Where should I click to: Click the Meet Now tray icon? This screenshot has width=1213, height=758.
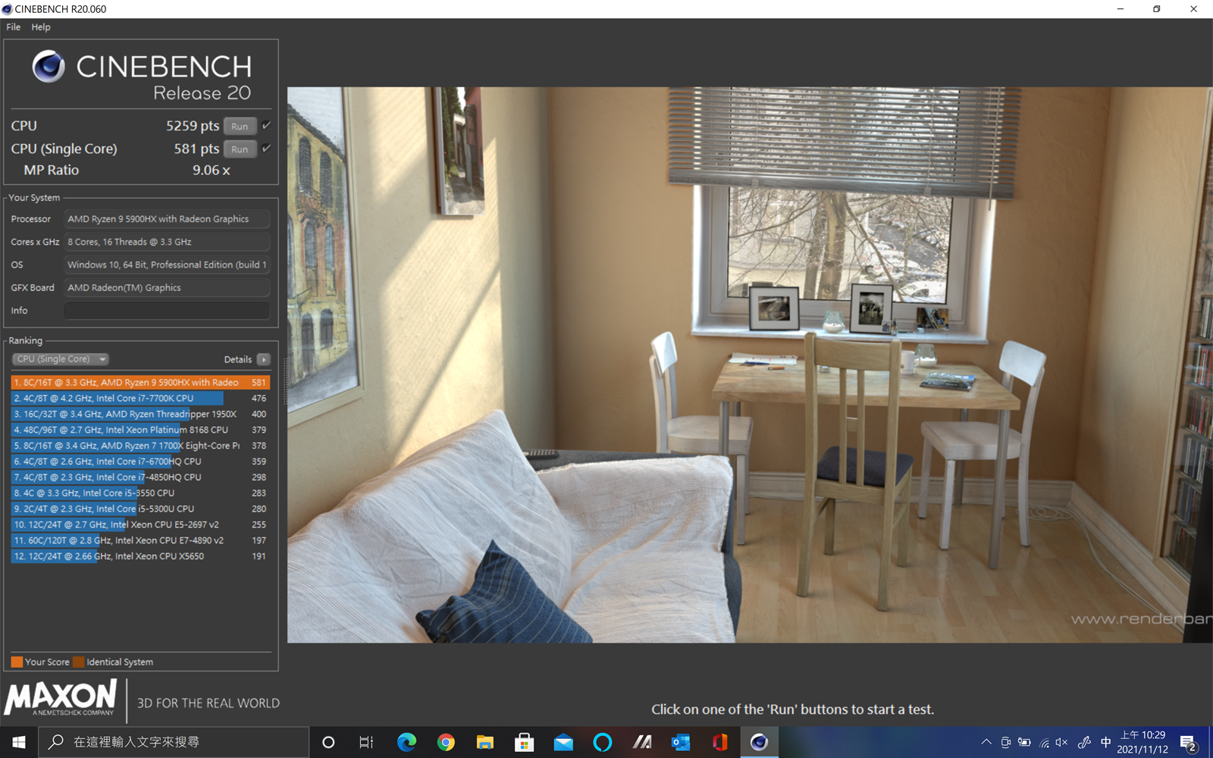(x=1005, y=742)
